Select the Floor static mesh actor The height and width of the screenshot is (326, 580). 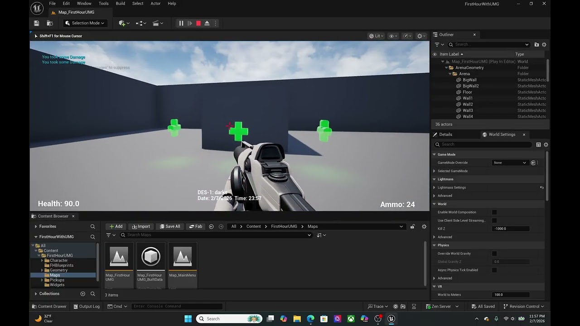click(x=467, y=92)
